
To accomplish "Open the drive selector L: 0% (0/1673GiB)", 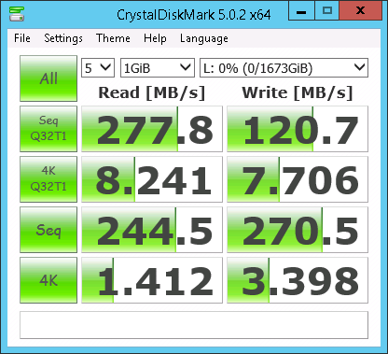I will [x=284, y=67].
